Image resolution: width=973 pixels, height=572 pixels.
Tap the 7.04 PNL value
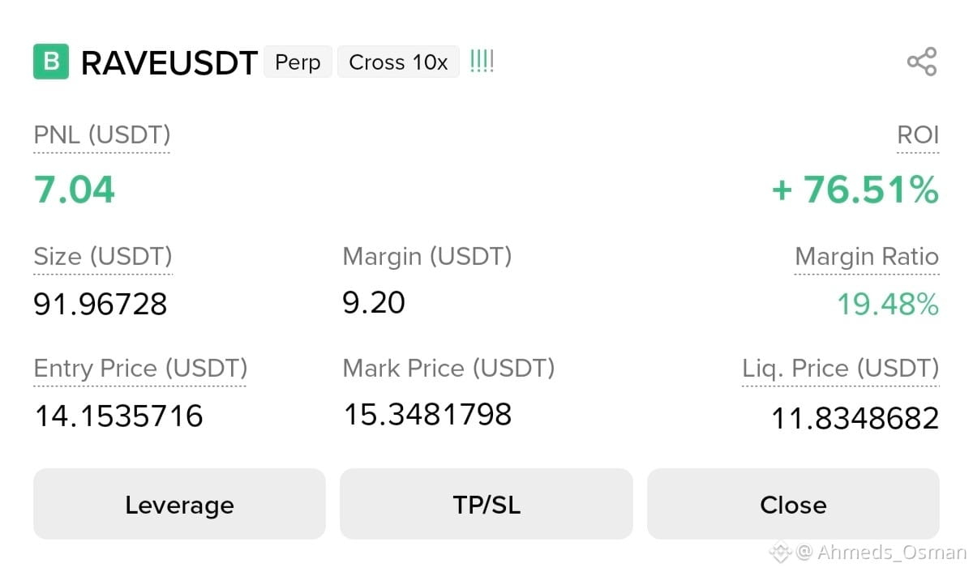(x=75, y=190)
